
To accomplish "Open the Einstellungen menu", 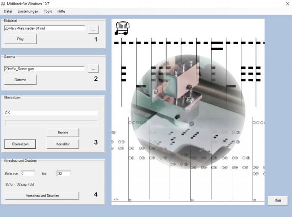I will pos(28,11).
